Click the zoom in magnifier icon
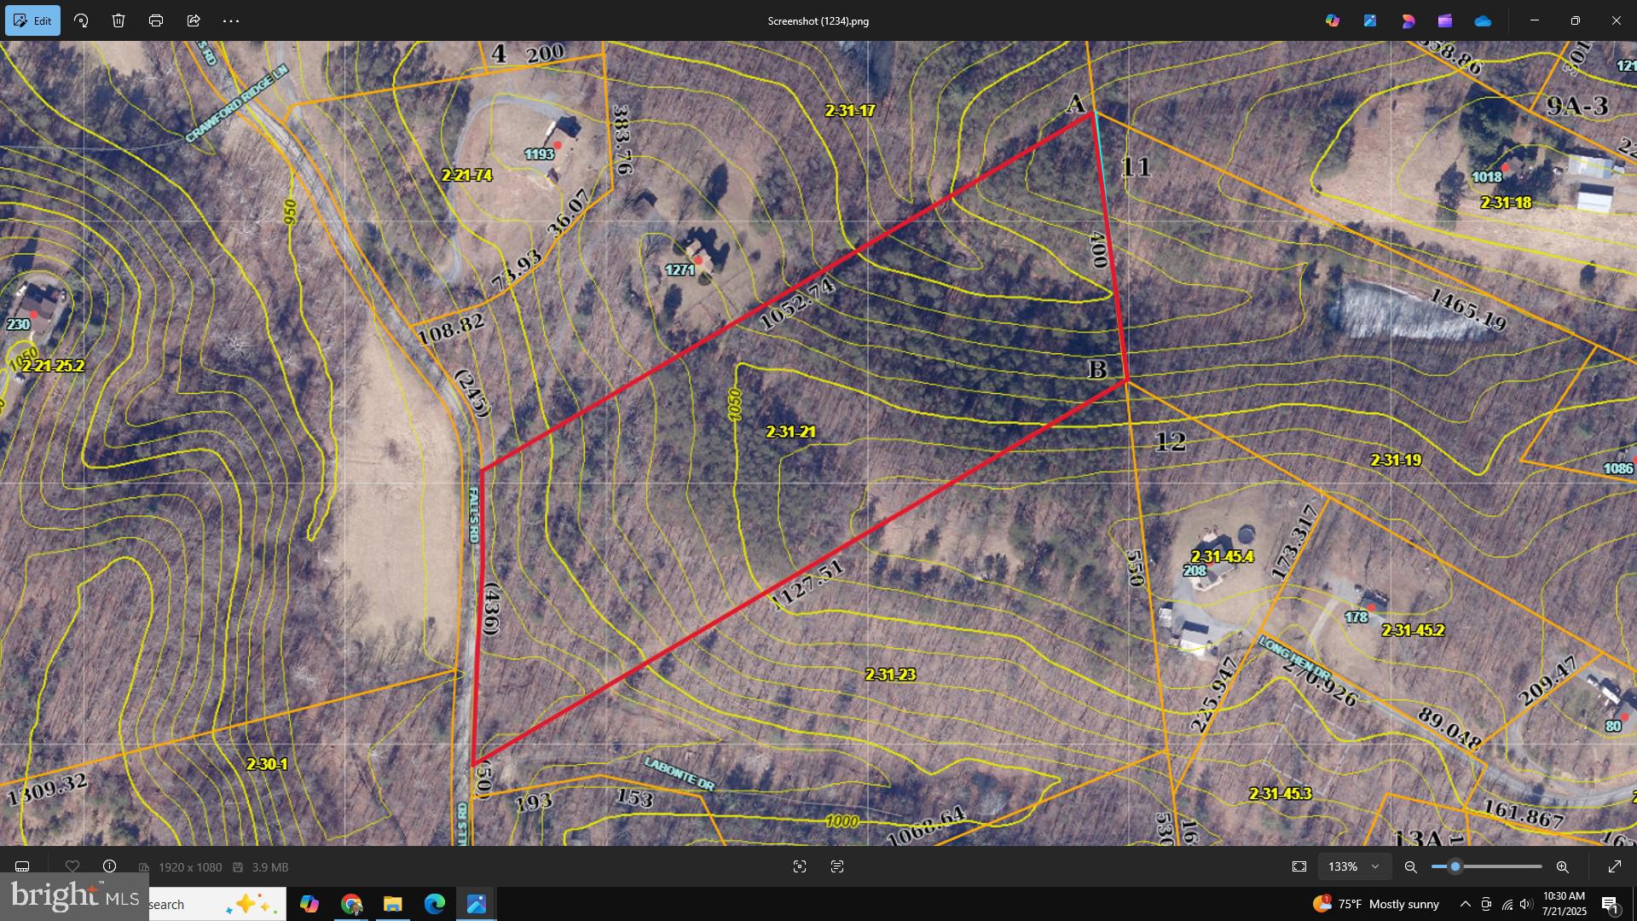The height and width of the screenshot is (921, 1637). pos(1562,866)
